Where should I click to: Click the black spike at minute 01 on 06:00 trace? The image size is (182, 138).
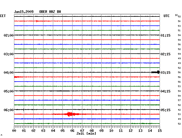[24, 110]
